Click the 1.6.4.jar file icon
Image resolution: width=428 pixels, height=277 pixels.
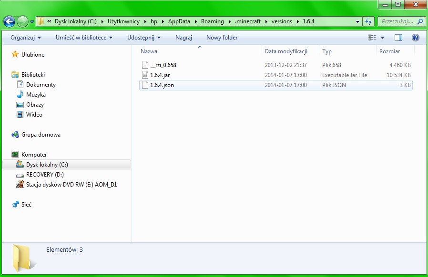pos(145,75)
